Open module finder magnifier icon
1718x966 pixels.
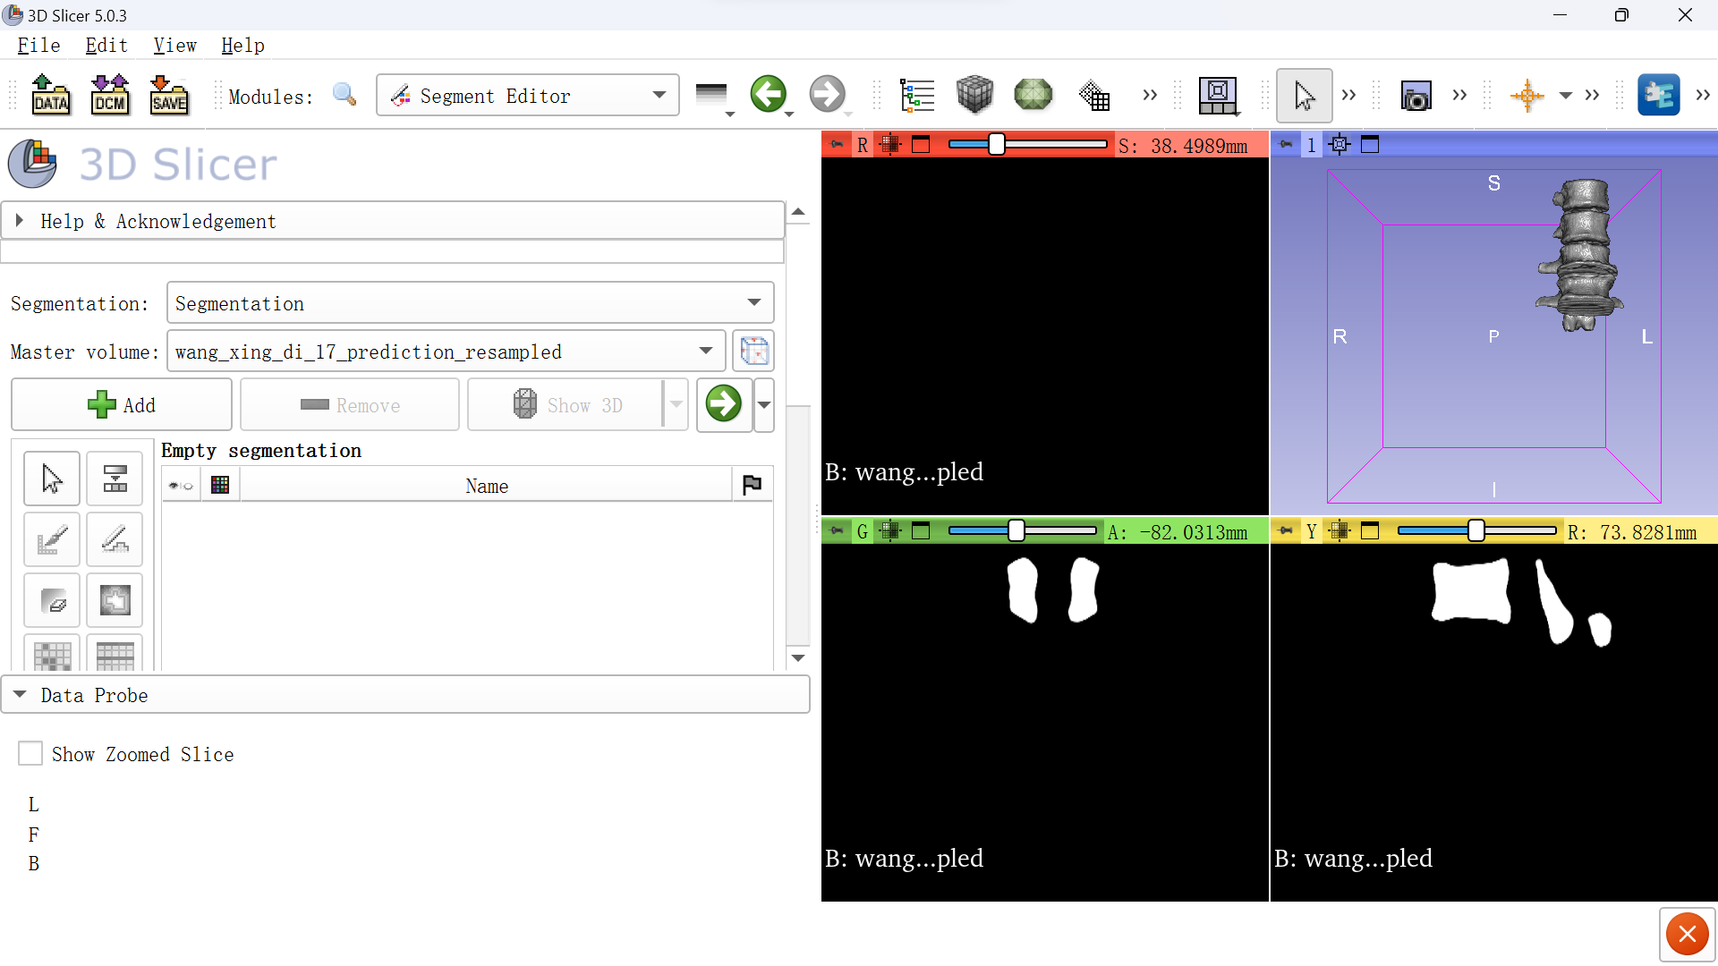click(344, 95)
